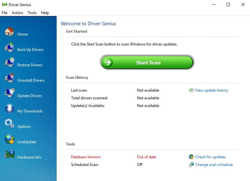Click the globe icon beside Check for updates
The height and width of the screenshot is (181, 250).
[x=191, y=157]
